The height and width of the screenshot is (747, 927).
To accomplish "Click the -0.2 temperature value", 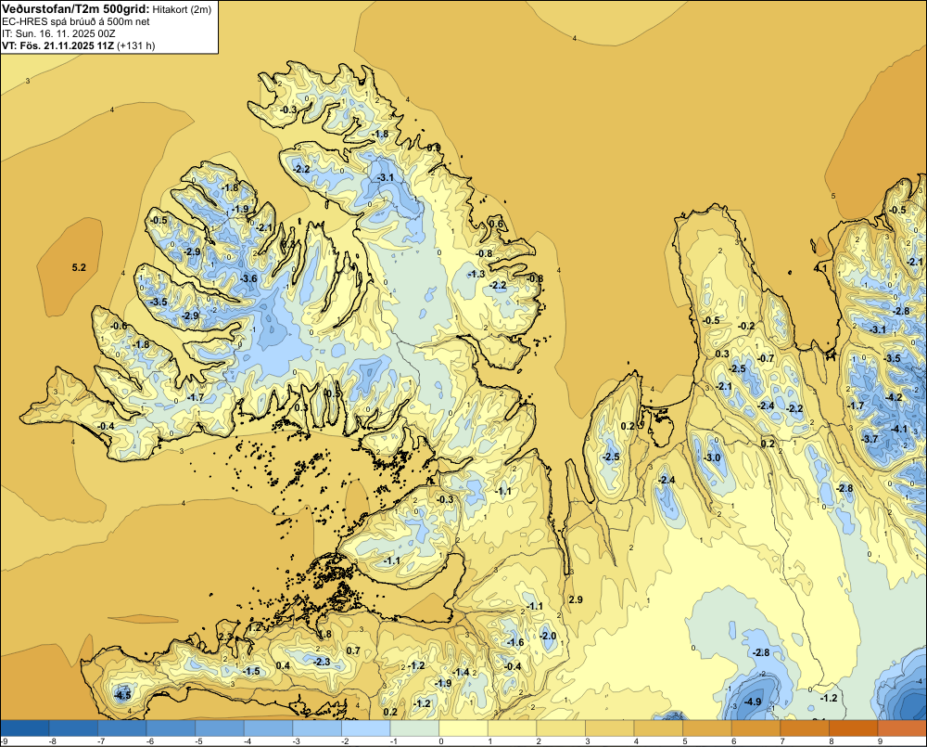I will pyautogui.click(x=746, y=326).
